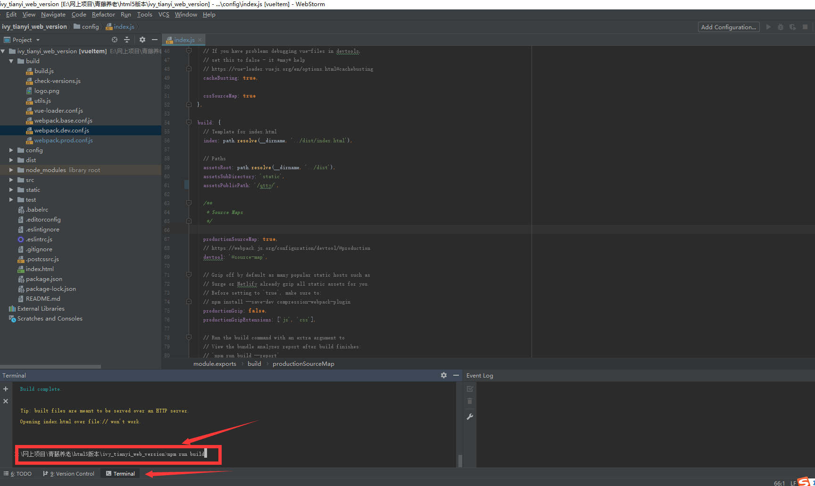The image size is (815, 486).
Task: Open Terminal panel settings gear
Action: pyautogui.click(x=444, y=375)
